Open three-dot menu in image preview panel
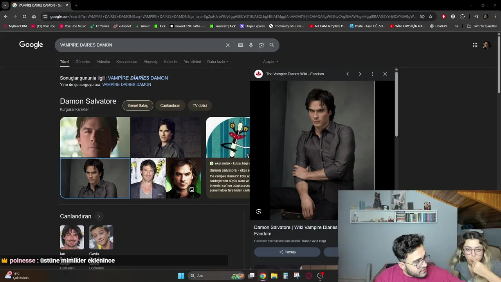The height and width of the screenshot is (282, 501). pos(373,74)
